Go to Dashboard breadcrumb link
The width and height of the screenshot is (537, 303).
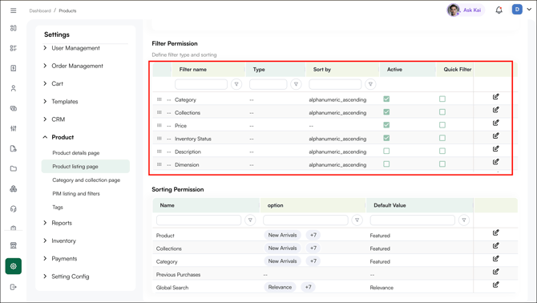[40, 10]
